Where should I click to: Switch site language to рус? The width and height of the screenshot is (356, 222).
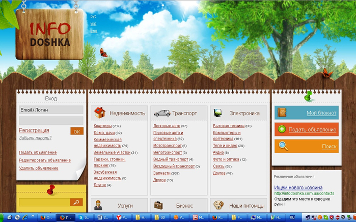point(93,17)
